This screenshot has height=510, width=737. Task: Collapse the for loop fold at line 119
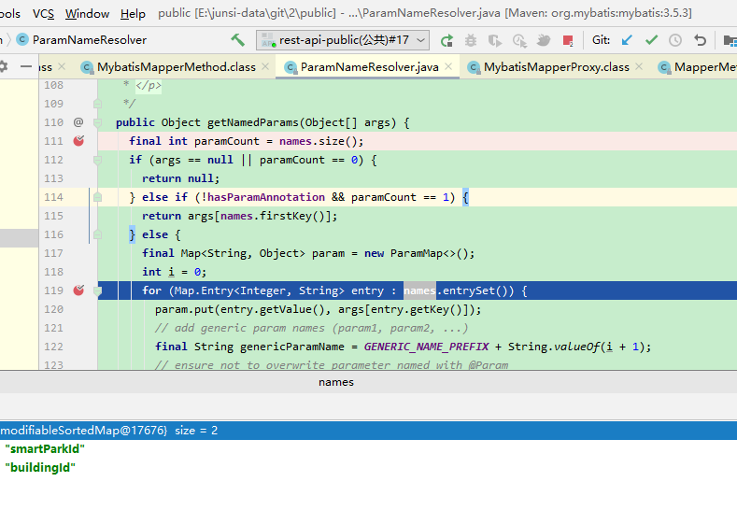pyautogui.click(x=98, y=290)
